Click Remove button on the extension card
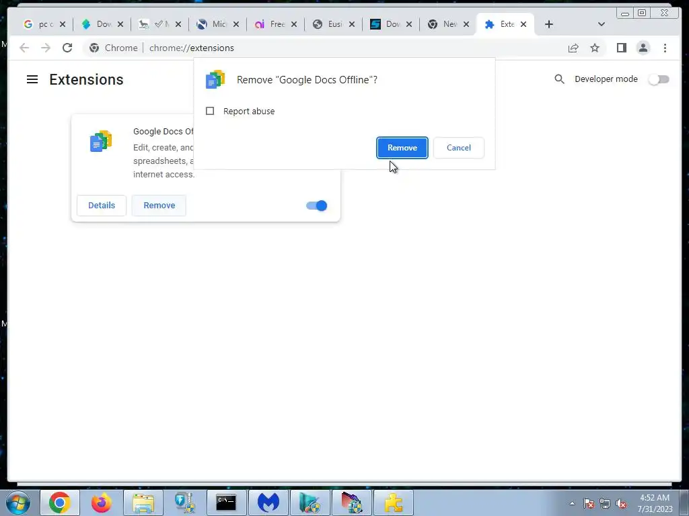Screen dimensions: 689x516 pyautogui.click(x=159, y=206)
